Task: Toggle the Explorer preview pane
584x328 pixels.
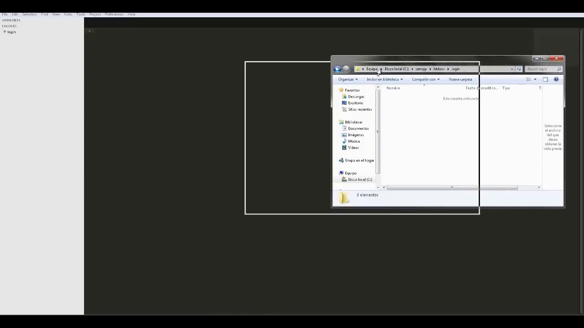Action: (545, 79)
